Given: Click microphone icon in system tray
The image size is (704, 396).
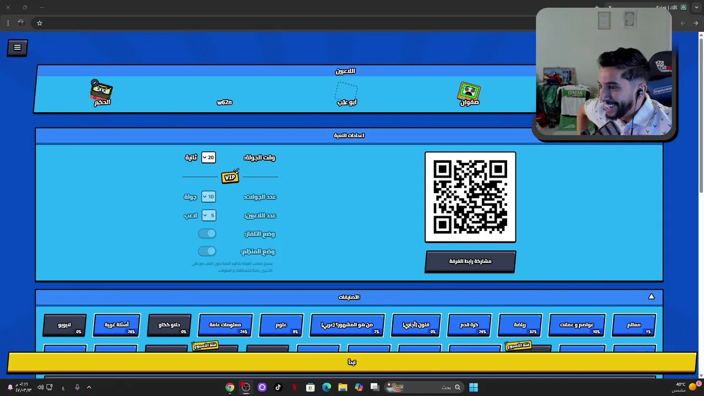Looking at the screenshot, I should [x=77, y=387].
